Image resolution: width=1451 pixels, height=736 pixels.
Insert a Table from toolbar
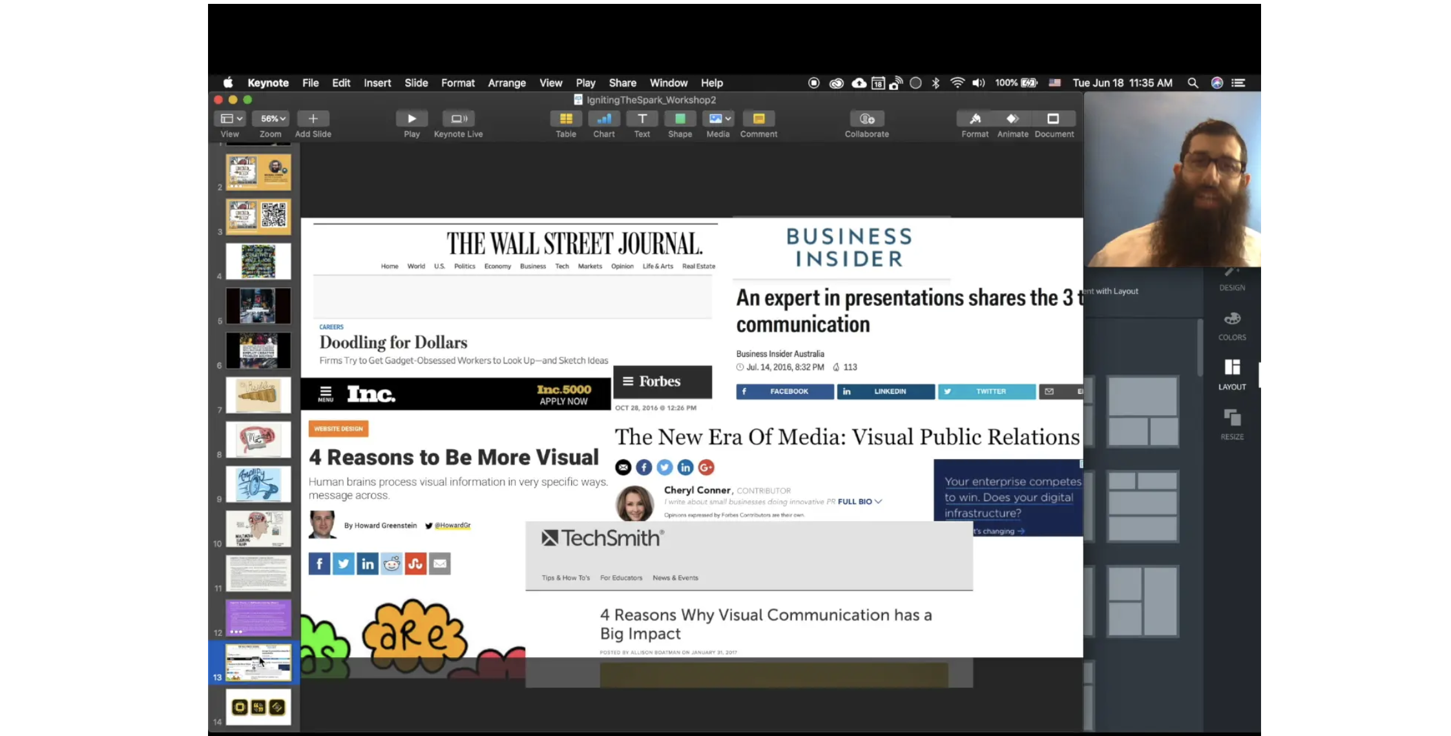point(566,119)
